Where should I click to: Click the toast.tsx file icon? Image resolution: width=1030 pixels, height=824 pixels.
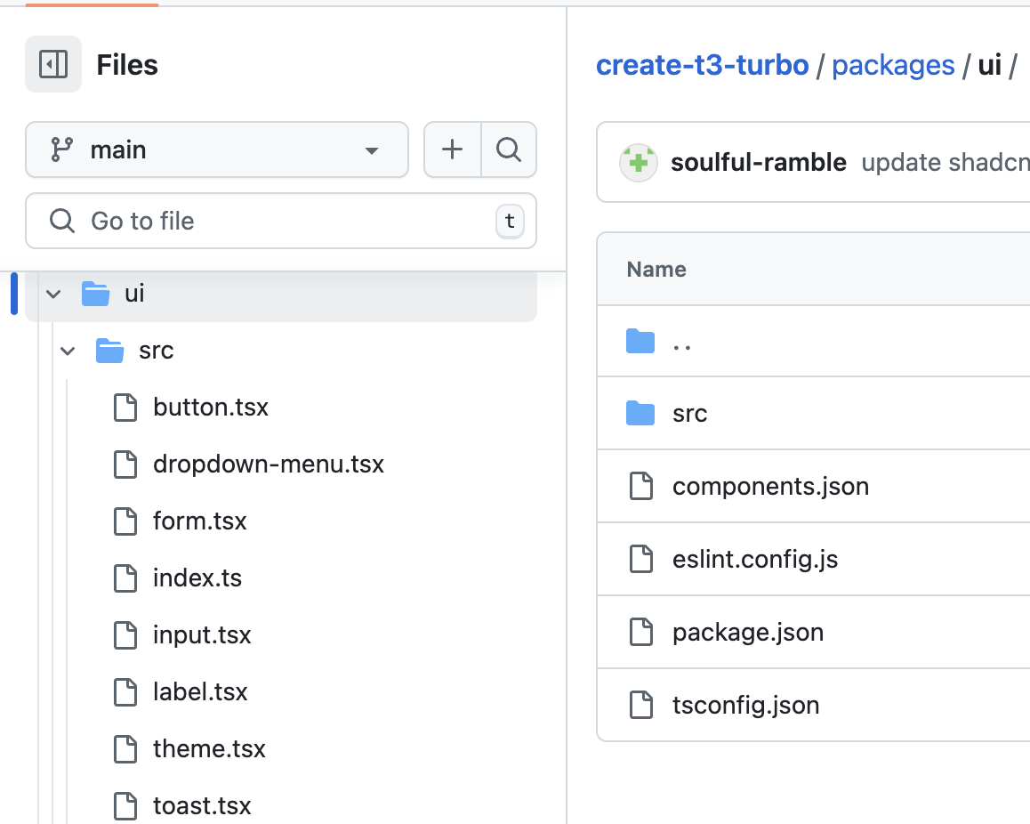[125, 805]
